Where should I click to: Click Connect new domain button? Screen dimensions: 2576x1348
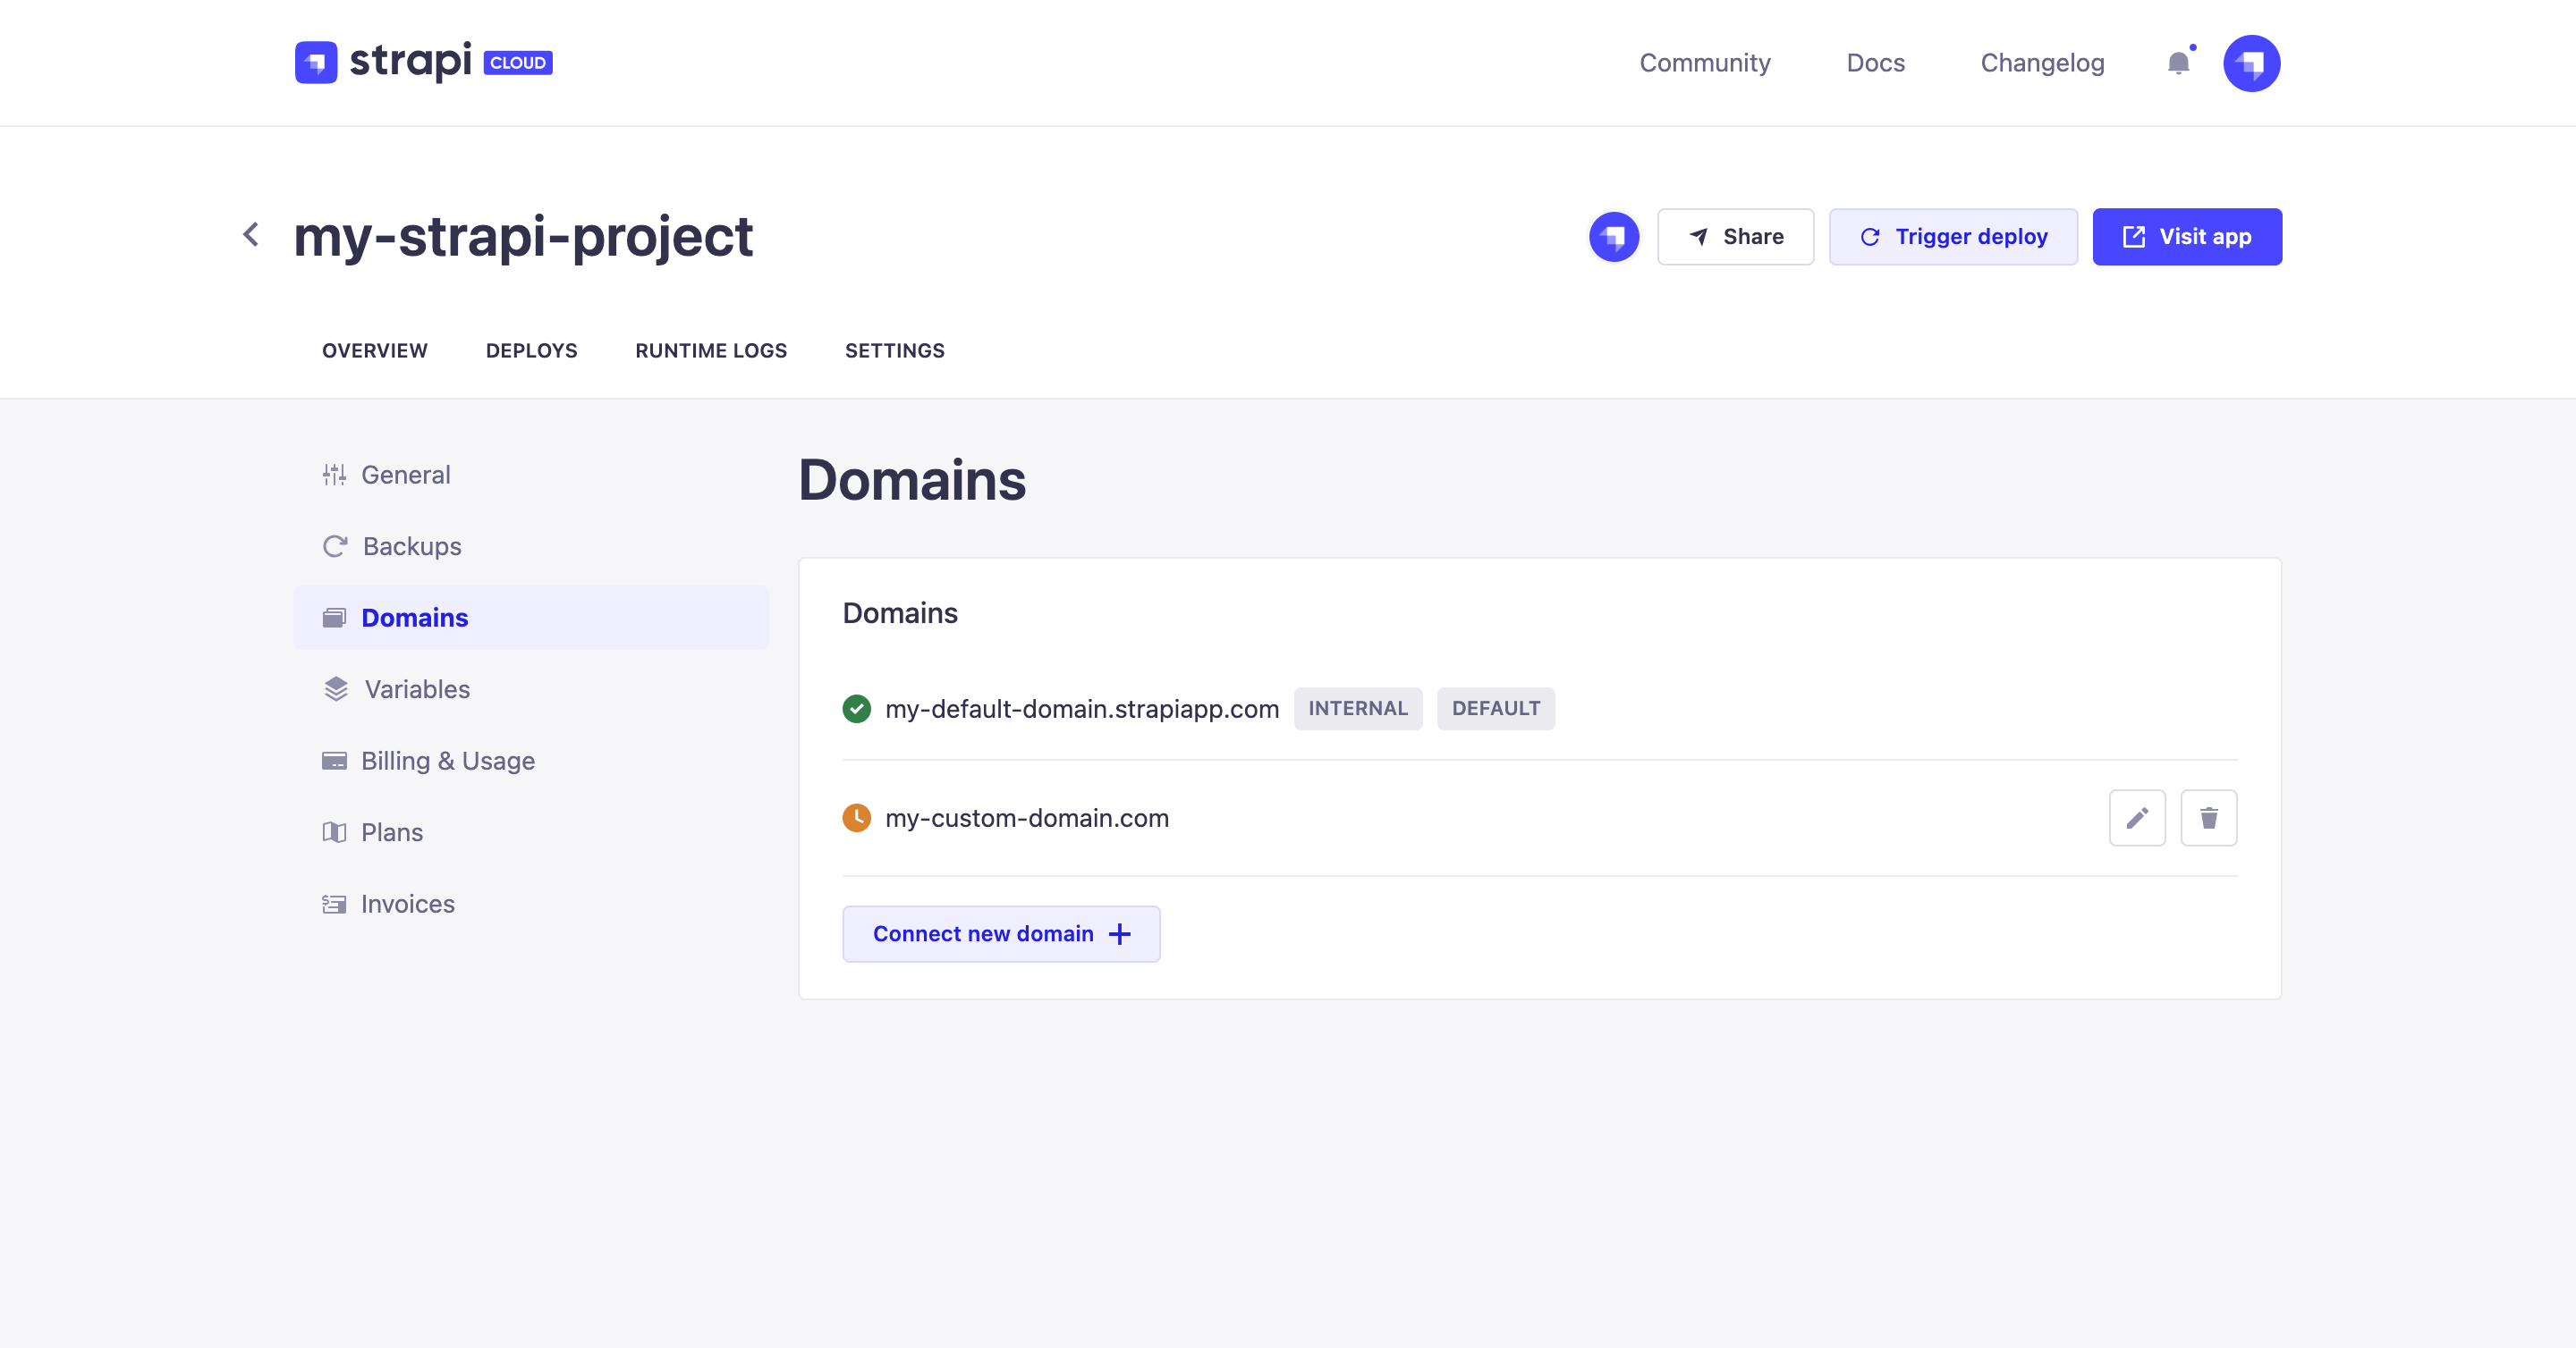(1000, 932)
